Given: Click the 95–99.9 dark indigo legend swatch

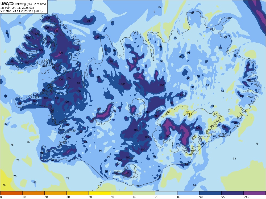Looking at the screenshot, I should 232,193.
